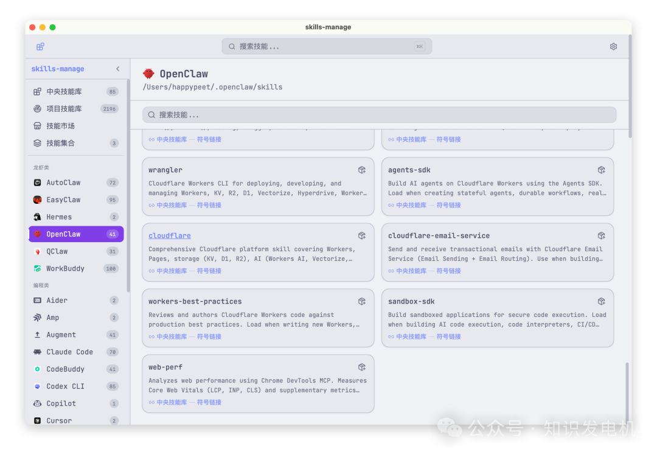Select Claude Code in the sidebar list
Screen dimensions: 657x455
pyautogui.click(x=76, y=352)
